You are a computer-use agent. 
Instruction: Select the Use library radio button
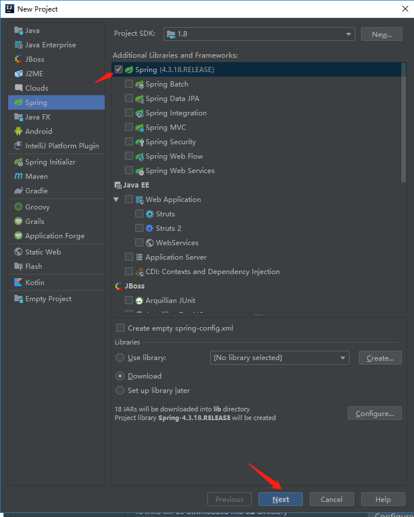coord(120,357)
